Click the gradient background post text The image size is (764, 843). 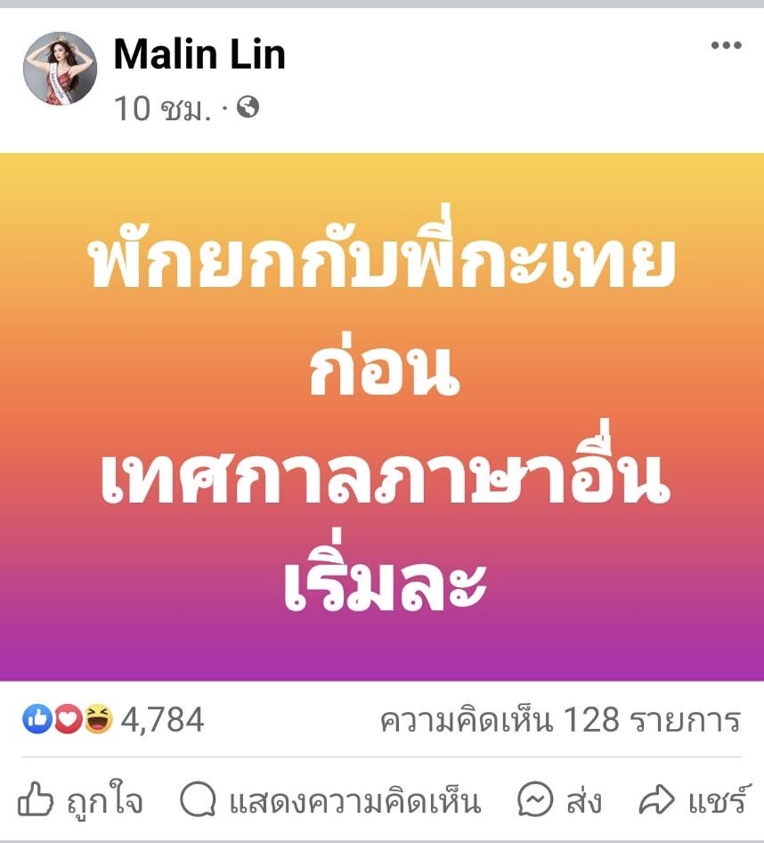[382, 417]
